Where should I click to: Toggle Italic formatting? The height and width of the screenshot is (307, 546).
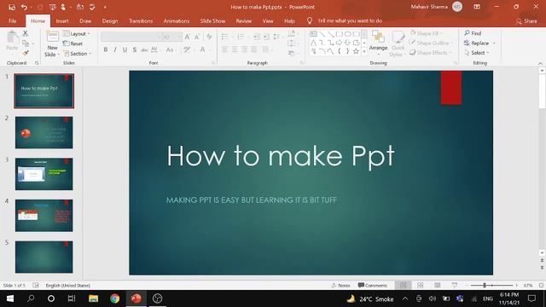point(115,49)
